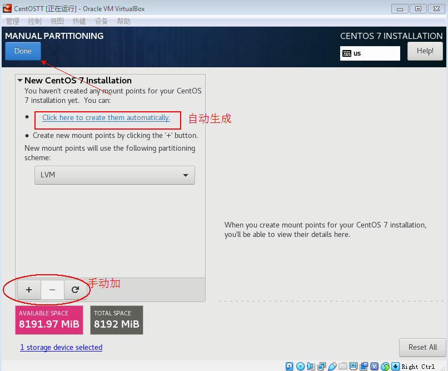The height and width of the screenshot is (371, 448).
Task: Click the TOTAL SPACE 8192 MiB box
Action: click(117, 320)
